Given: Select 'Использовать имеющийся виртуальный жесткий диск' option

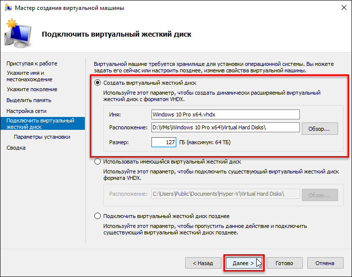Looking at the screenshot, I should (x=98, y=161).
